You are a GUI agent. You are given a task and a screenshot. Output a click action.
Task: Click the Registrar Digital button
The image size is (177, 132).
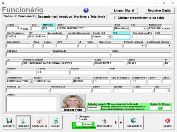(x=159, y=11)
